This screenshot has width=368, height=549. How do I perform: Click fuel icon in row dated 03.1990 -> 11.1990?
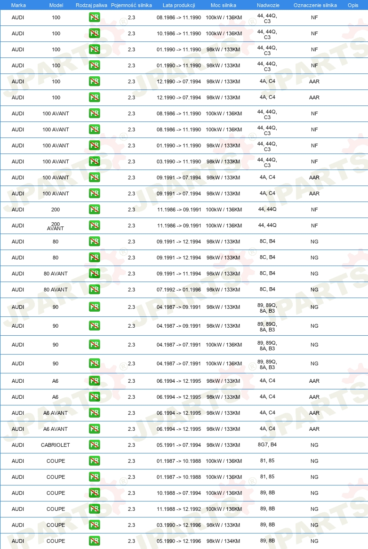95,161
